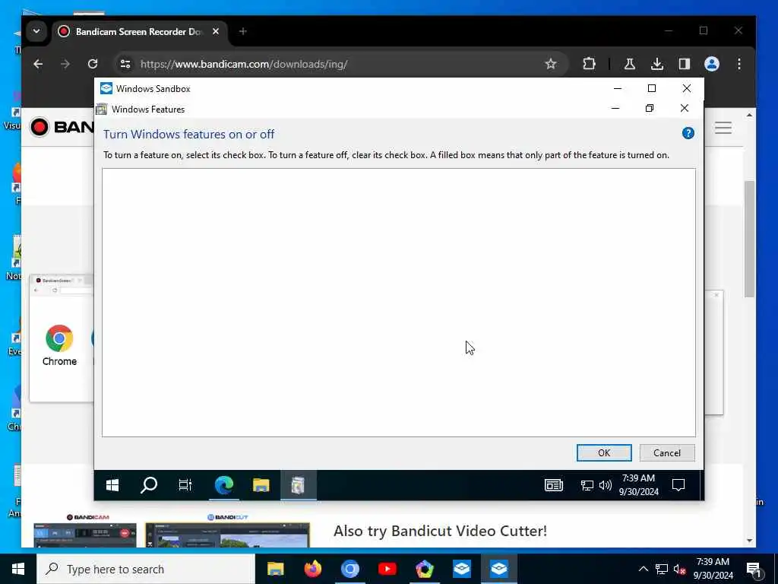Click the page scrollbar thumb in Chrome

coord(749,240)
